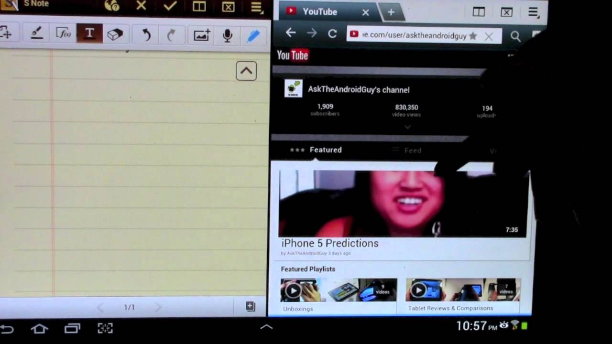Collapse the S Note toolbar with up chevron

246,71
